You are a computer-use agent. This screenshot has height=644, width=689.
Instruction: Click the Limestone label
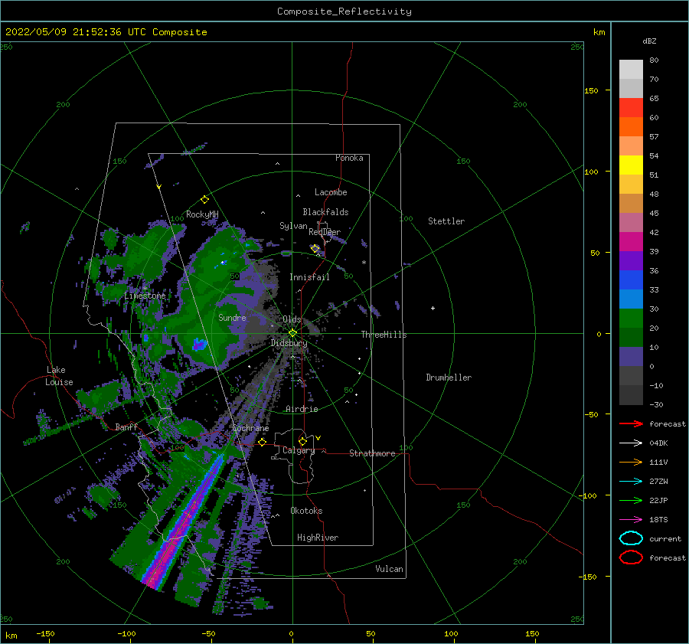pos(145,296)
